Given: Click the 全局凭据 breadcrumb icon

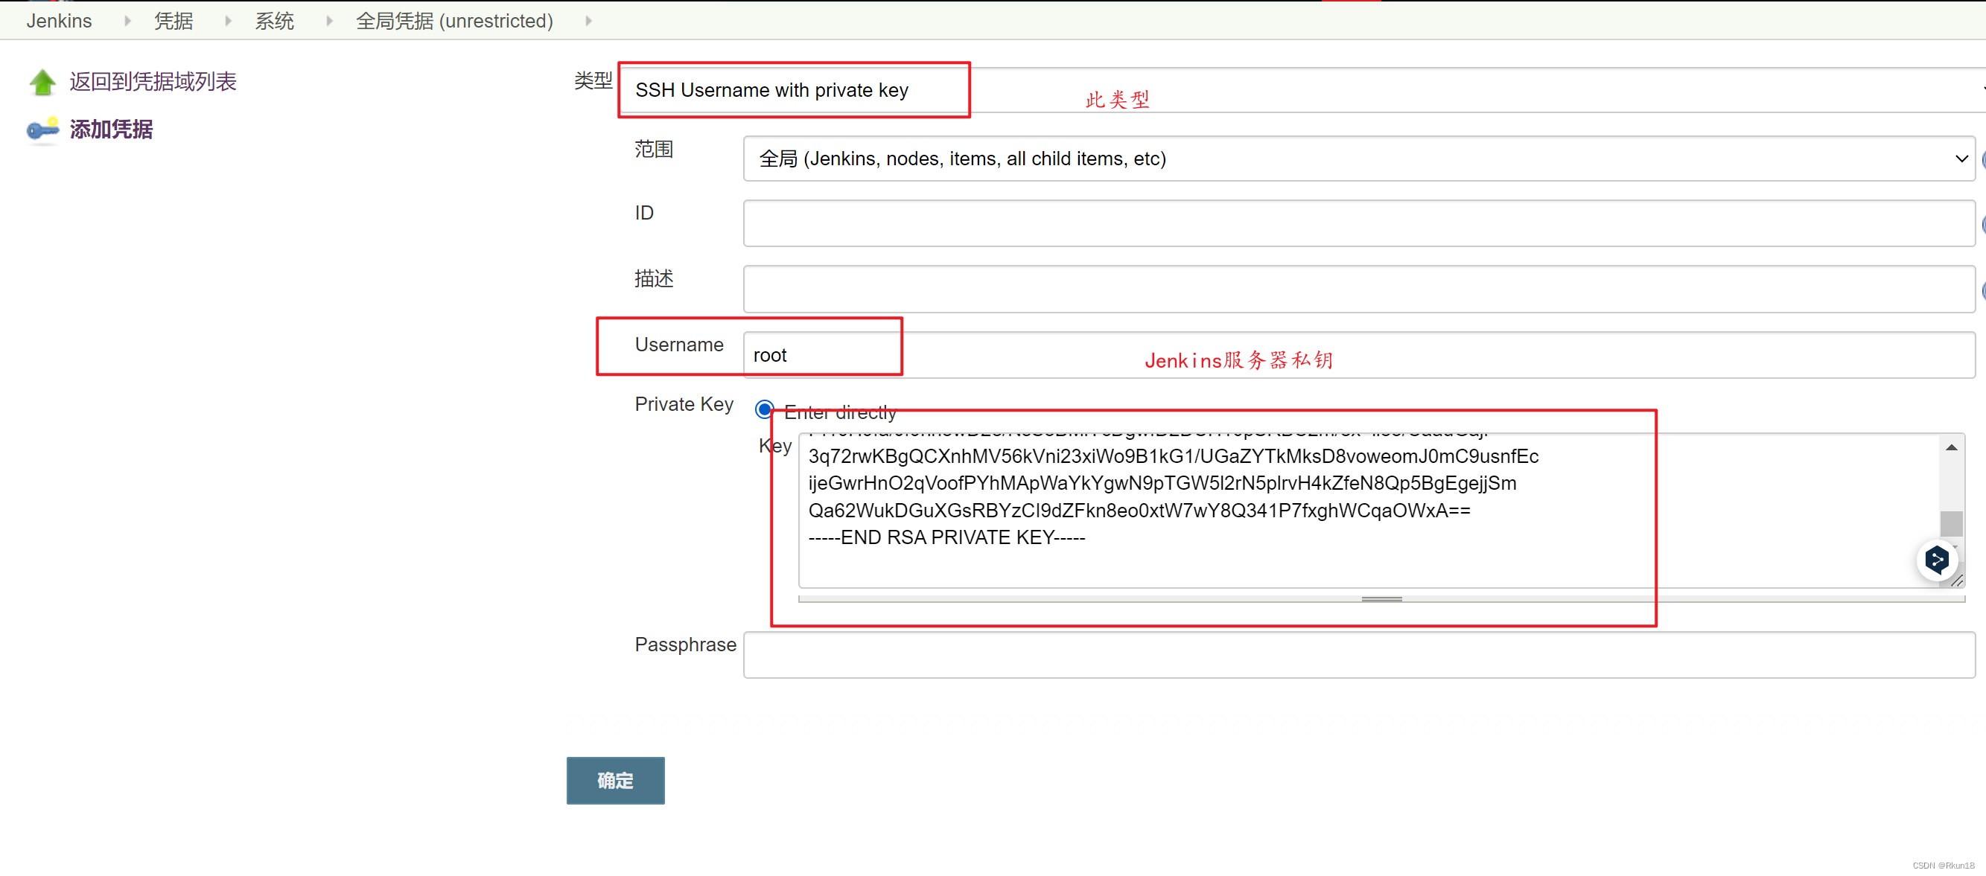Looking at the screenshot, I should (587, 19).
